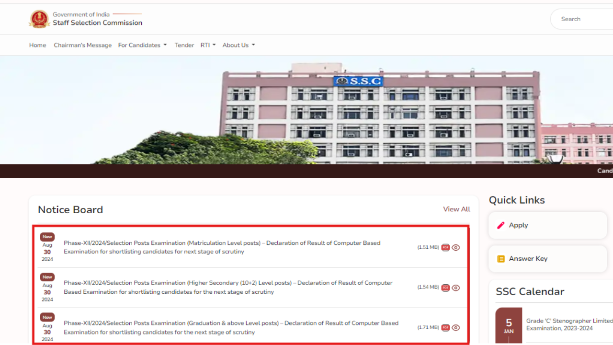Open PDF icon for Higher Secondary result
This screenshot has width=613, height=345.
coord(445,288)
